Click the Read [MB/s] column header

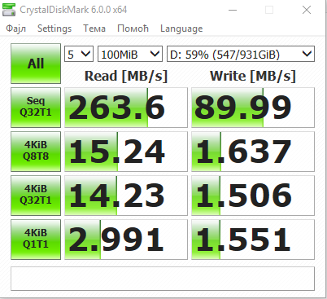126,76
